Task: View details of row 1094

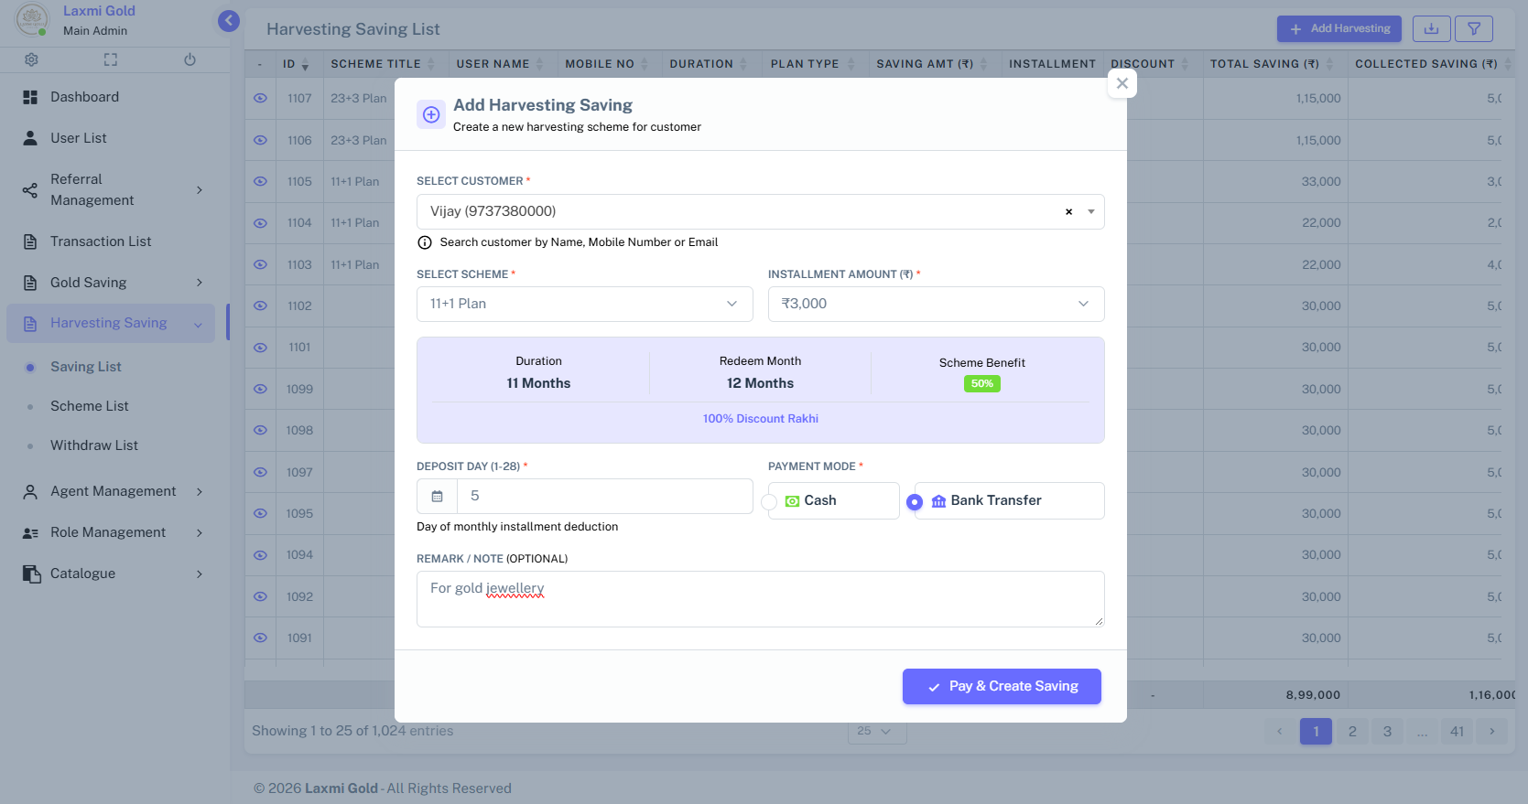Action: click(260, 555)
